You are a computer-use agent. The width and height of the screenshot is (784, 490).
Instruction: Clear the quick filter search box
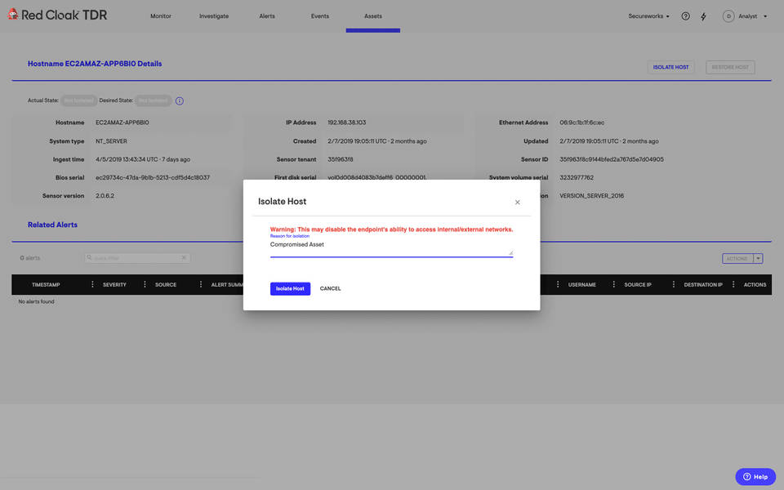click(184, 258)
